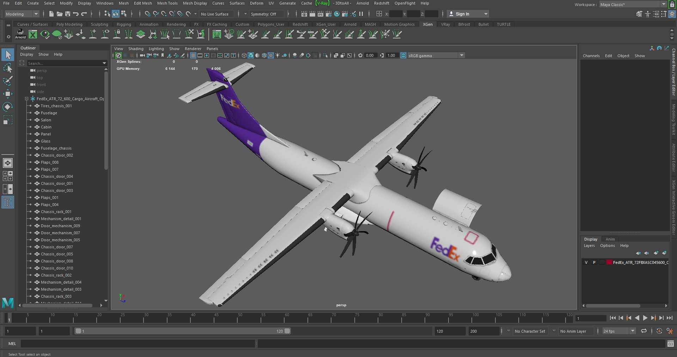
Task: Create a new scene from the toolbar
Action: click(51, 14)
